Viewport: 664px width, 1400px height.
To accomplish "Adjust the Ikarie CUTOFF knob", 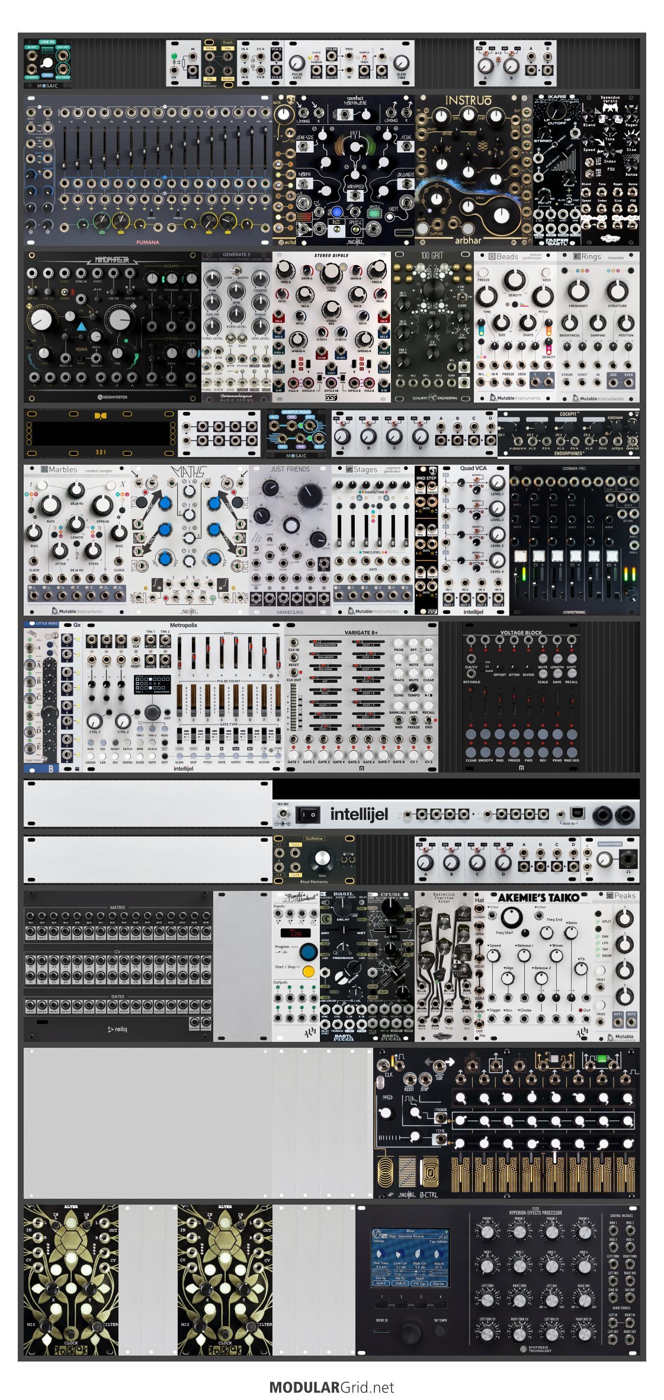I will (x=556, y=110).
